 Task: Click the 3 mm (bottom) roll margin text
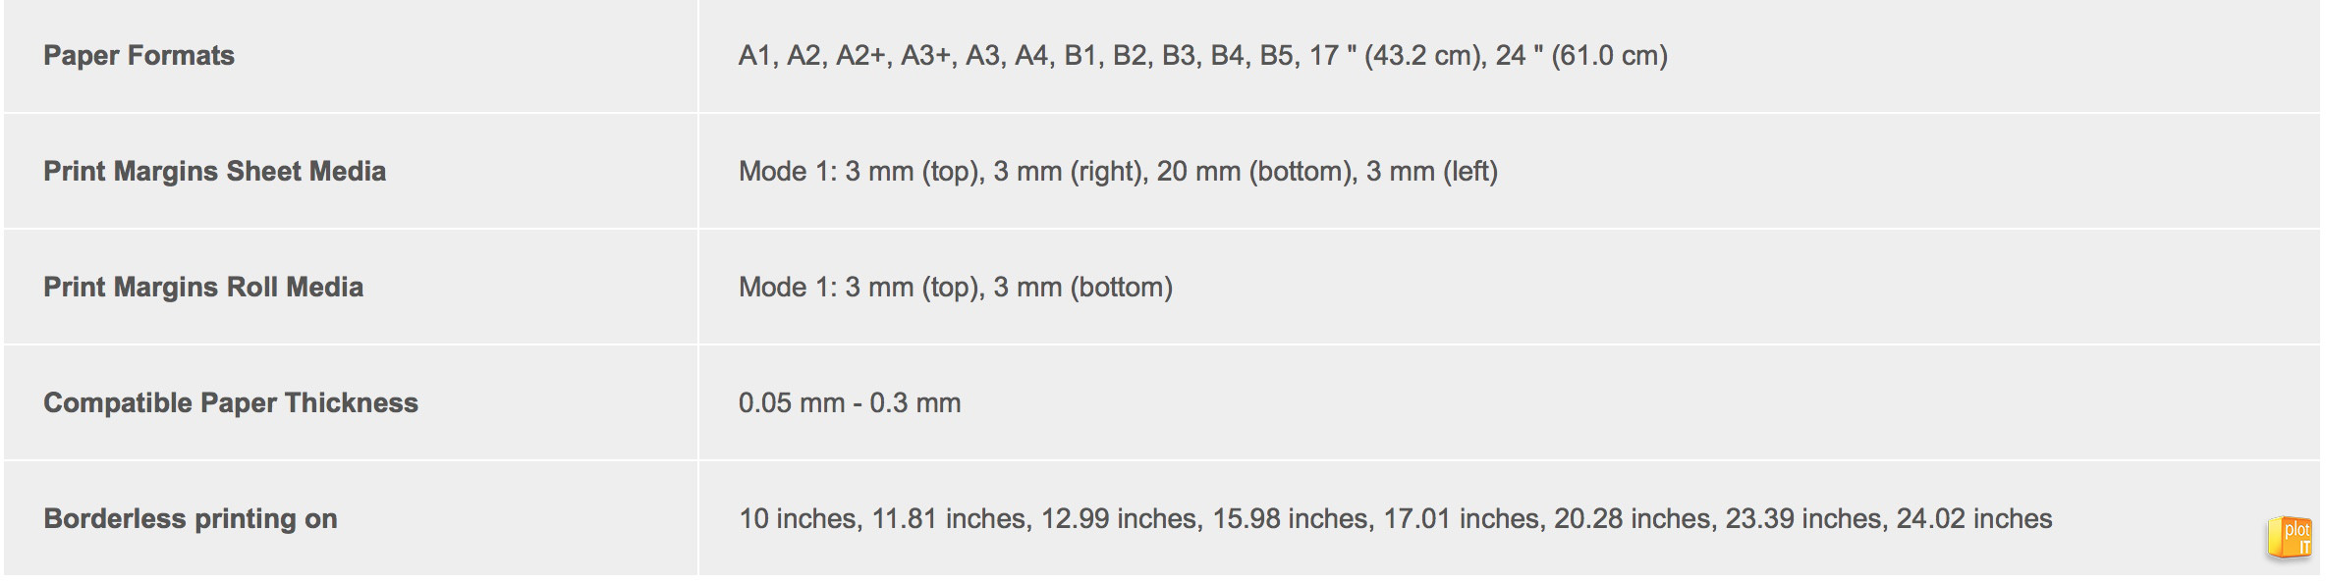coord(1083,288)
